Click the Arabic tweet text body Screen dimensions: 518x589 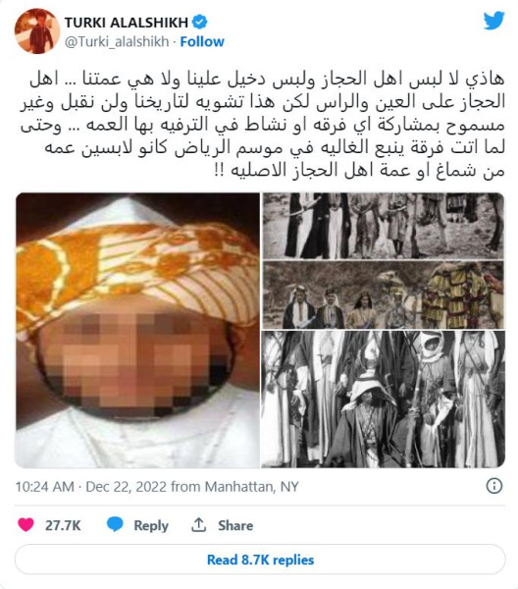point(263,125)
